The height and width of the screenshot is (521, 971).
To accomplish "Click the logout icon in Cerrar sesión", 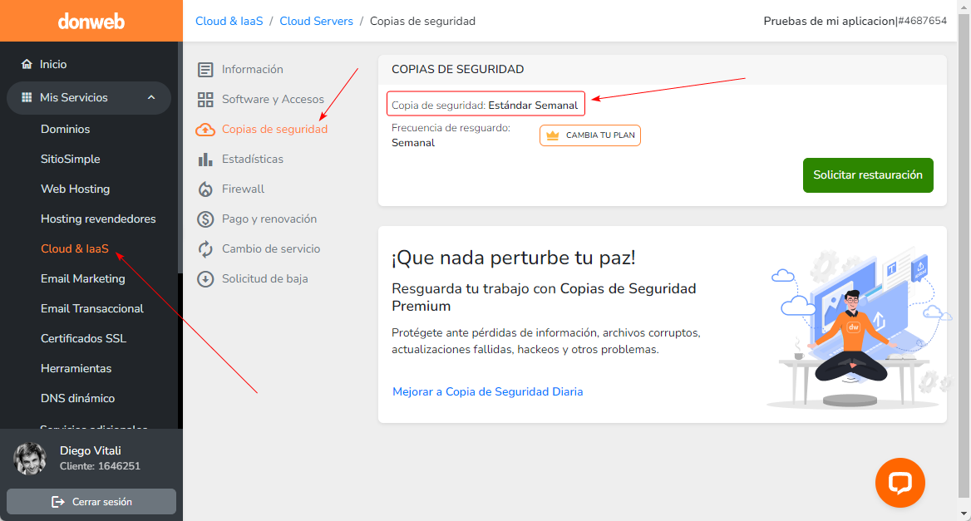I will 57,502.
